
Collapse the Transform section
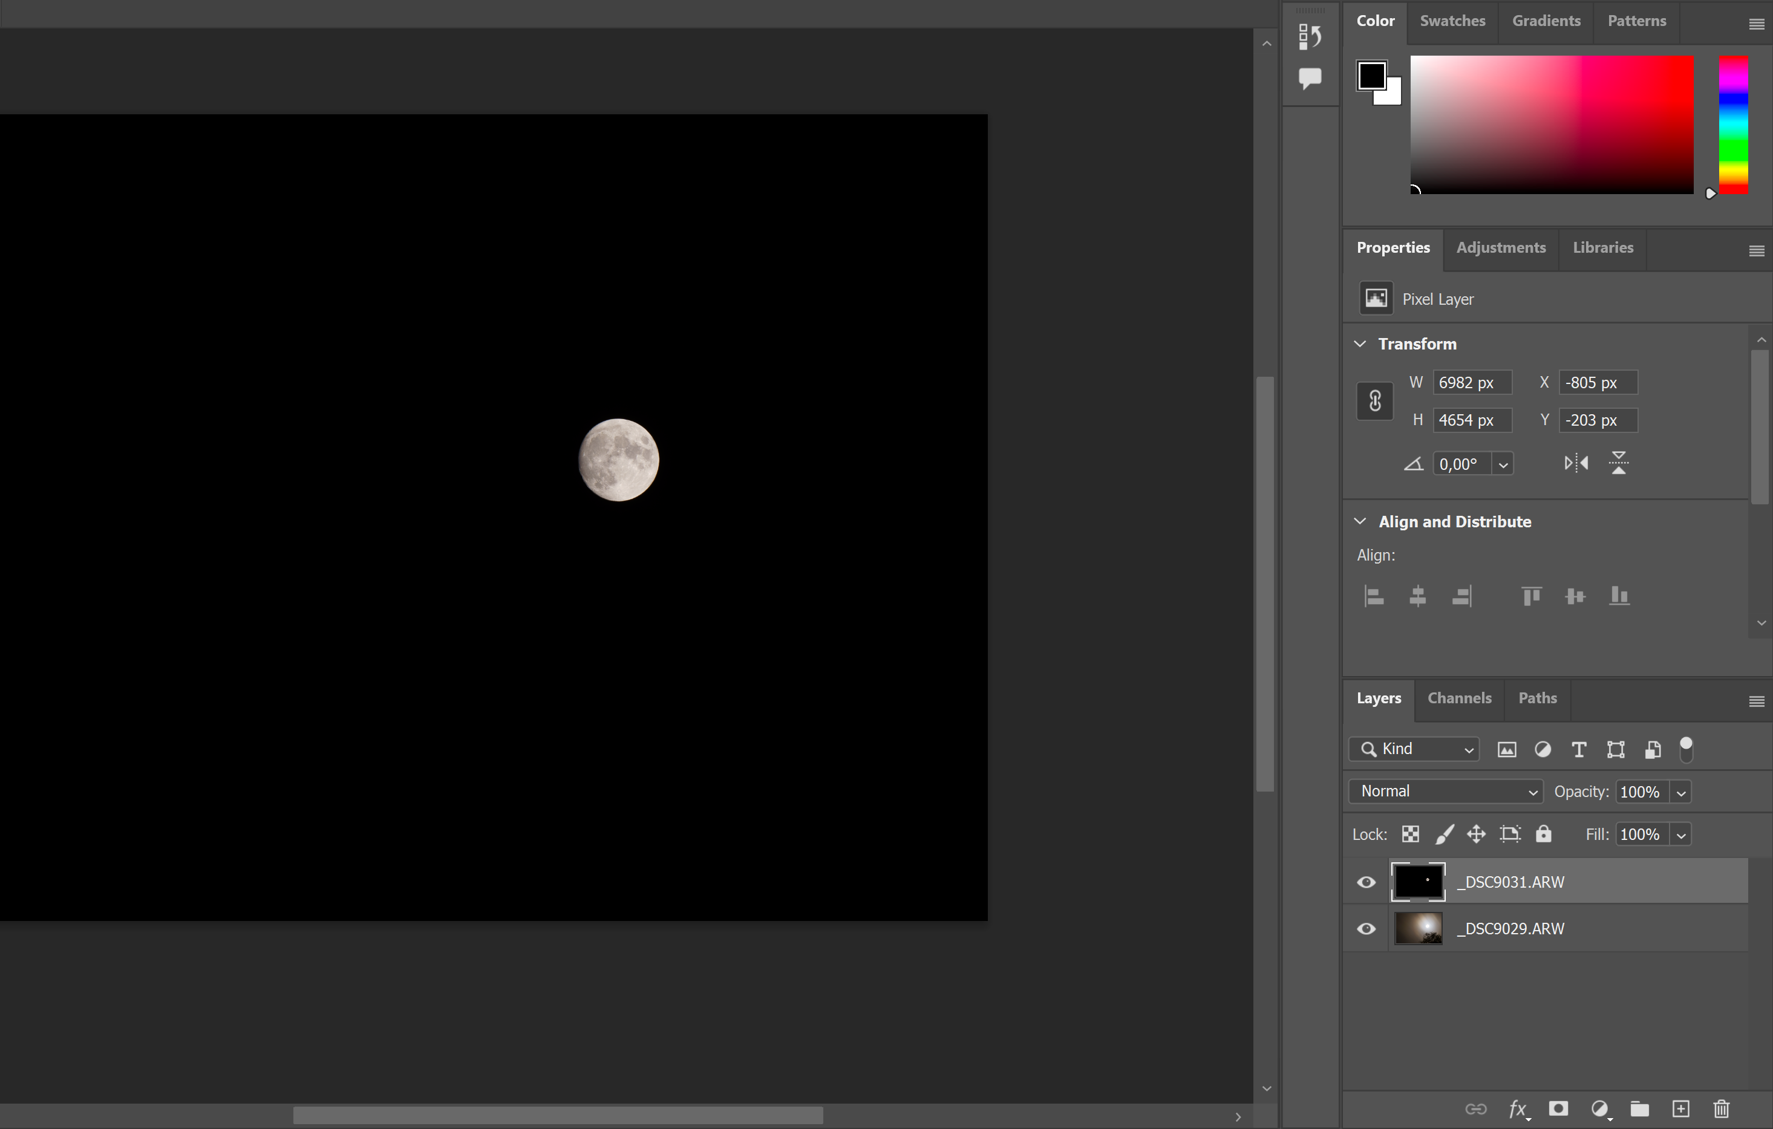[x=1360, y=343]
